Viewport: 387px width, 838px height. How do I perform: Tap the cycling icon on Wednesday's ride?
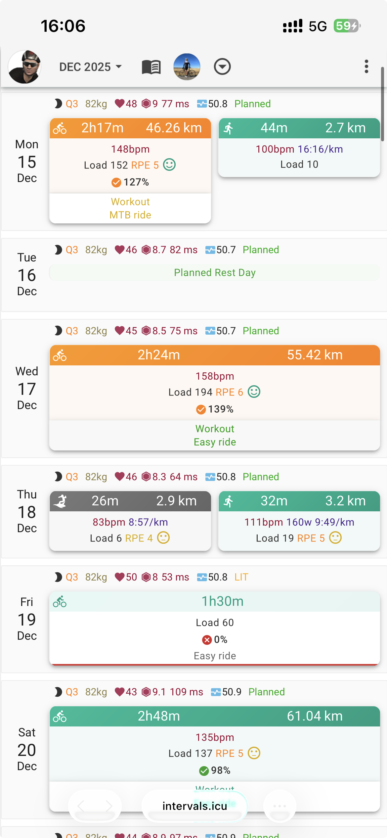pyautogui.click(x=60, y=355)
